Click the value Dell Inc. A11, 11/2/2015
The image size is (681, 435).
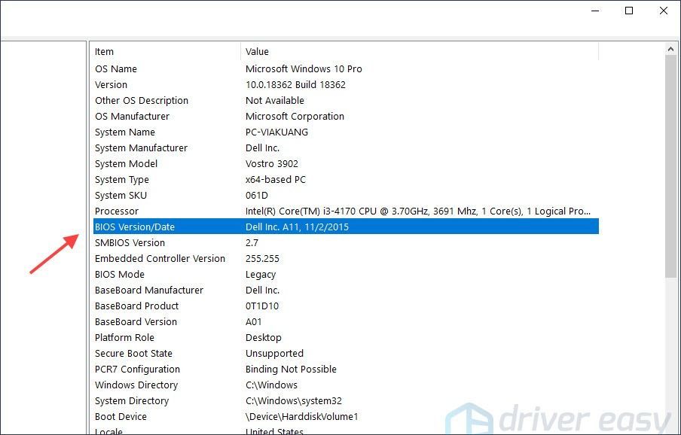pos(297,227)
